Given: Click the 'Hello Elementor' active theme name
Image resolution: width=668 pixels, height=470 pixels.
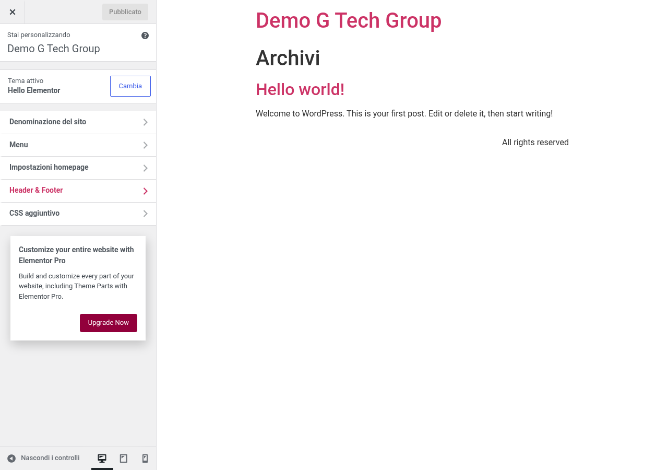Looking at the screenshot, I should pos(34,90).
